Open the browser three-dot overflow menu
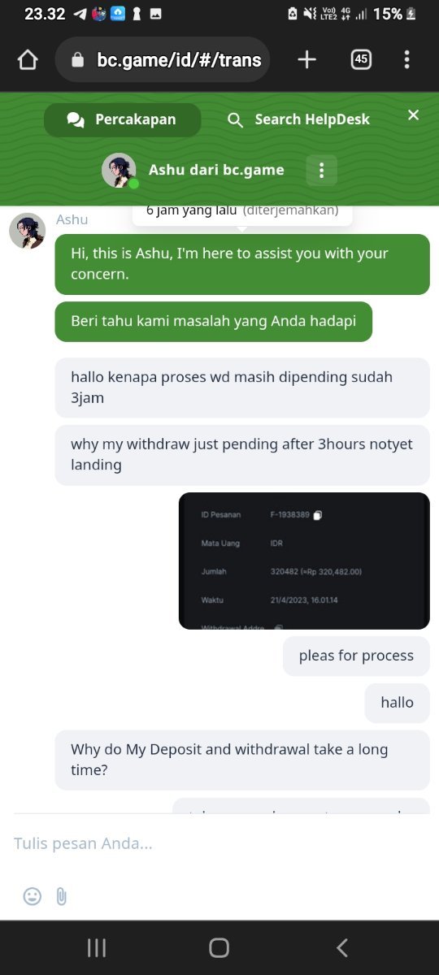The image size is (439, 975). point(406,59)
